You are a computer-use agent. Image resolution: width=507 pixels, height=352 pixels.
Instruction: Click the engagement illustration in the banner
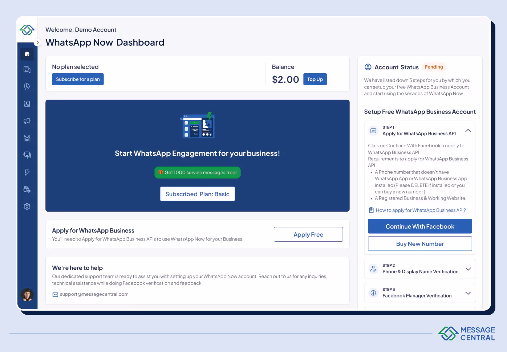tap(198, 125)
